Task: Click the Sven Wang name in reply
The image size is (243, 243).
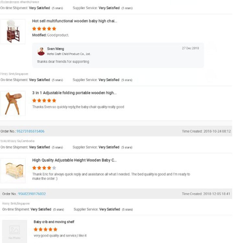Action: (x=55, y=49)
